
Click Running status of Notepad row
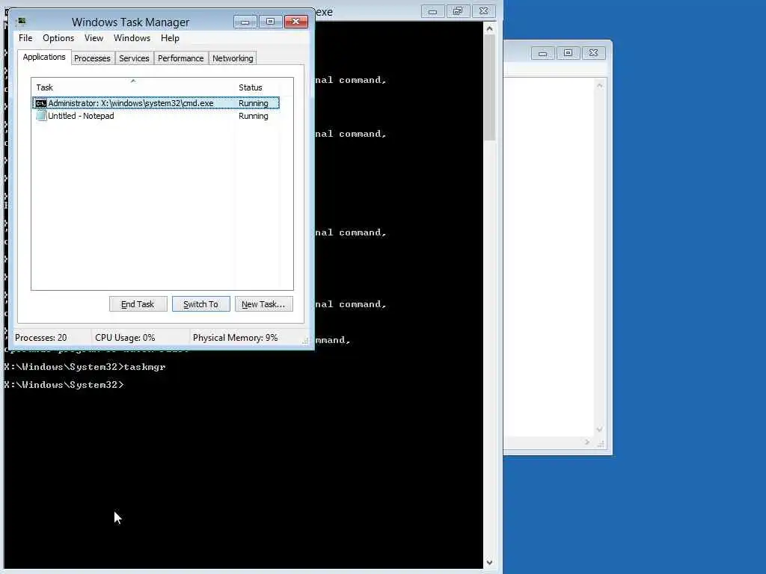tap(253, 116)
